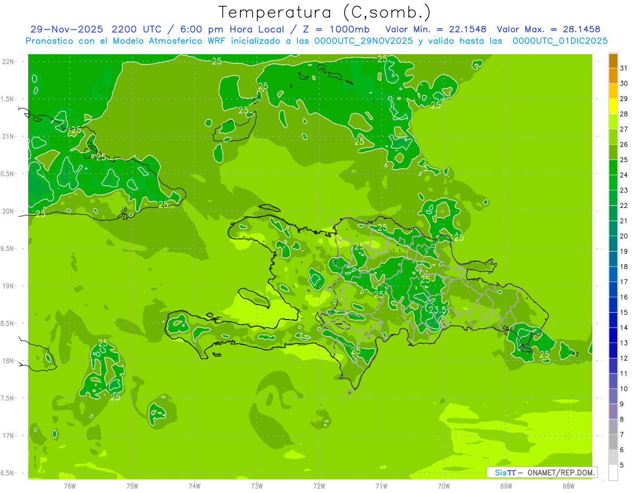The image size is (638, 493).
Task: Click the '74W' longitude axis label
Action: [194, 486]
